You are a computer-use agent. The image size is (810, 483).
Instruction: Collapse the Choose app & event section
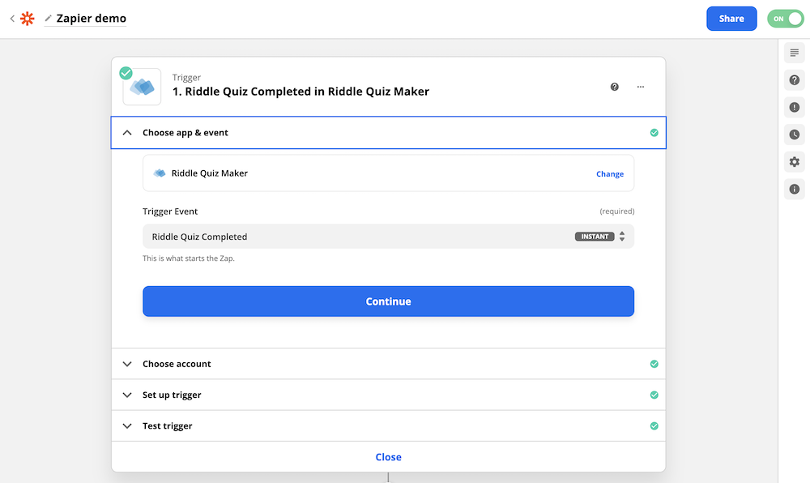389,133
